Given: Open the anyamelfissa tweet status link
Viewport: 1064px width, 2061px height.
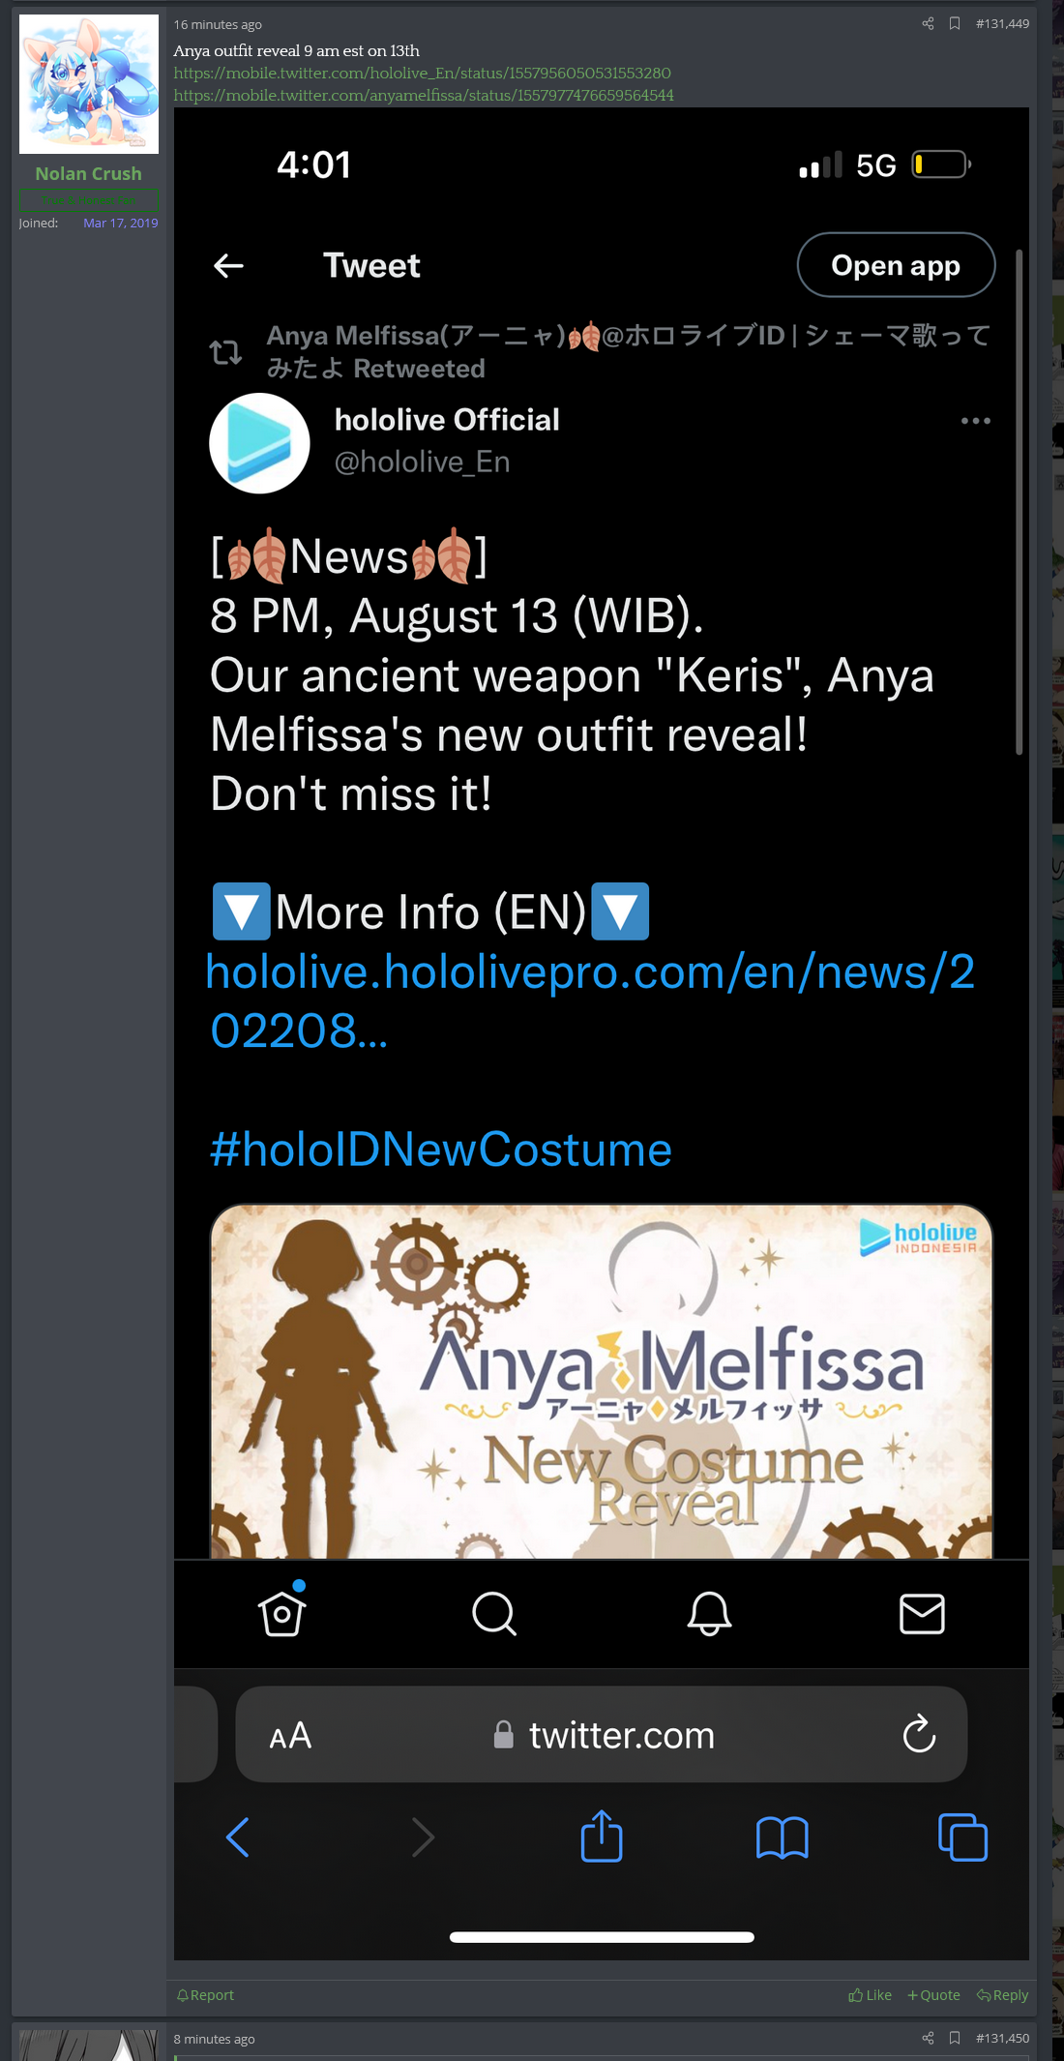Looking at the screenshot, I should (x=424, y=95).
